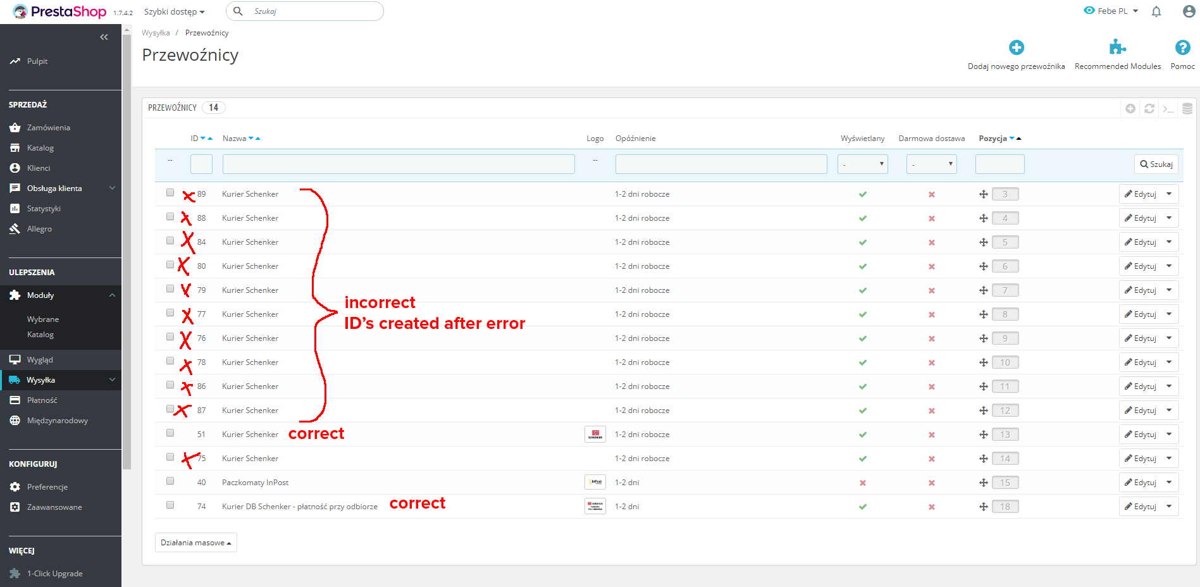Image resolution: width=1200 pixels, height=587 pixels.
Task: Open Międzynarodowy menu item
Action: click(57, 421)
